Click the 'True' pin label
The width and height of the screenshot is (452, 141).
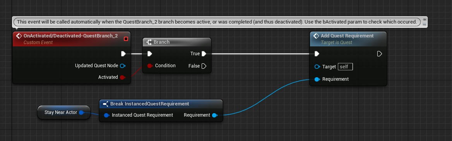195,54
